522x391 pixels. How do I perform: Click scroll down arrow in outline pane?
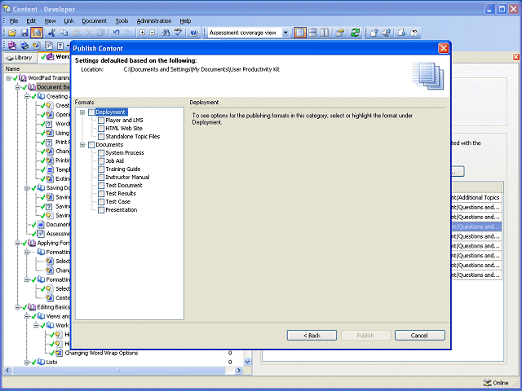[x=247, y=362]
